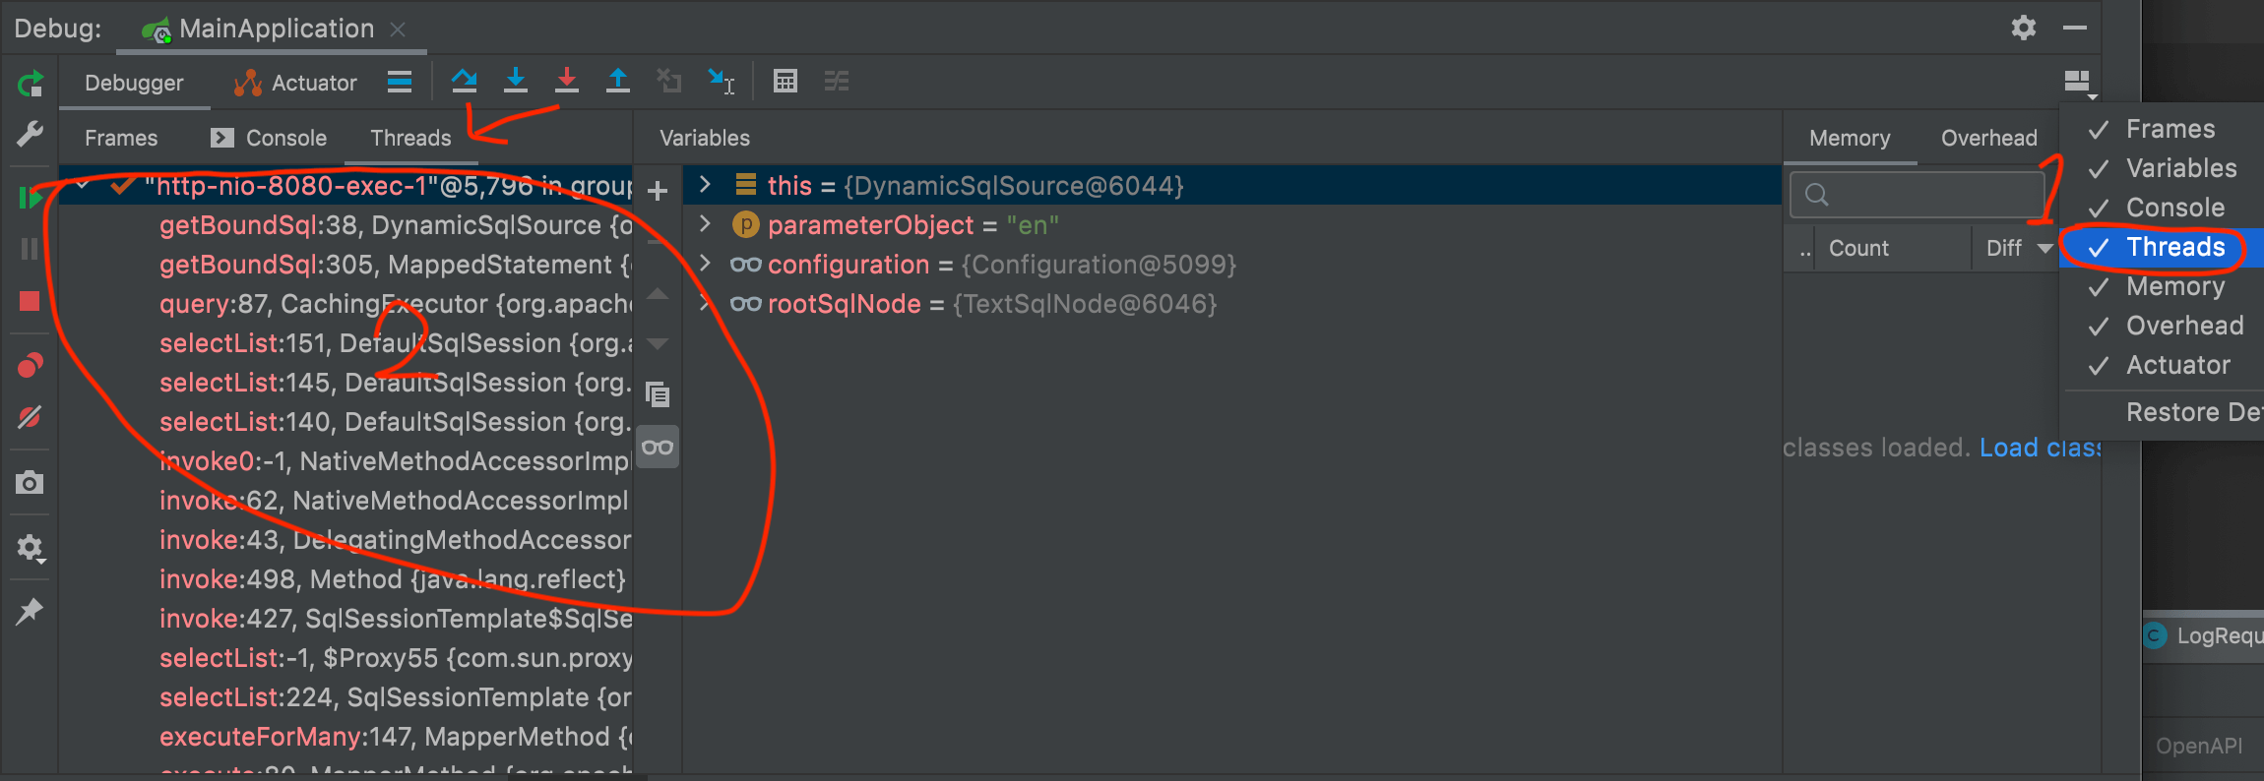Click the Step Out icon

(x=617, y=81)
